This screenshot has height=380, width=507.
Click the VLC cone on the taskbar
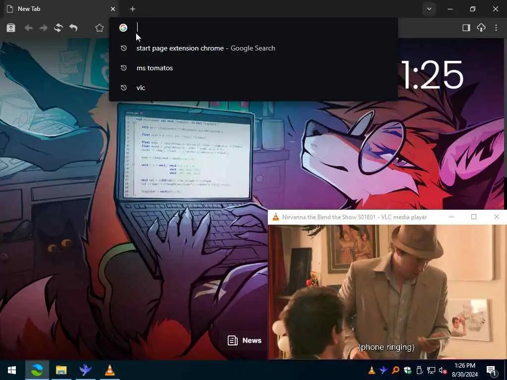point(109,370)
